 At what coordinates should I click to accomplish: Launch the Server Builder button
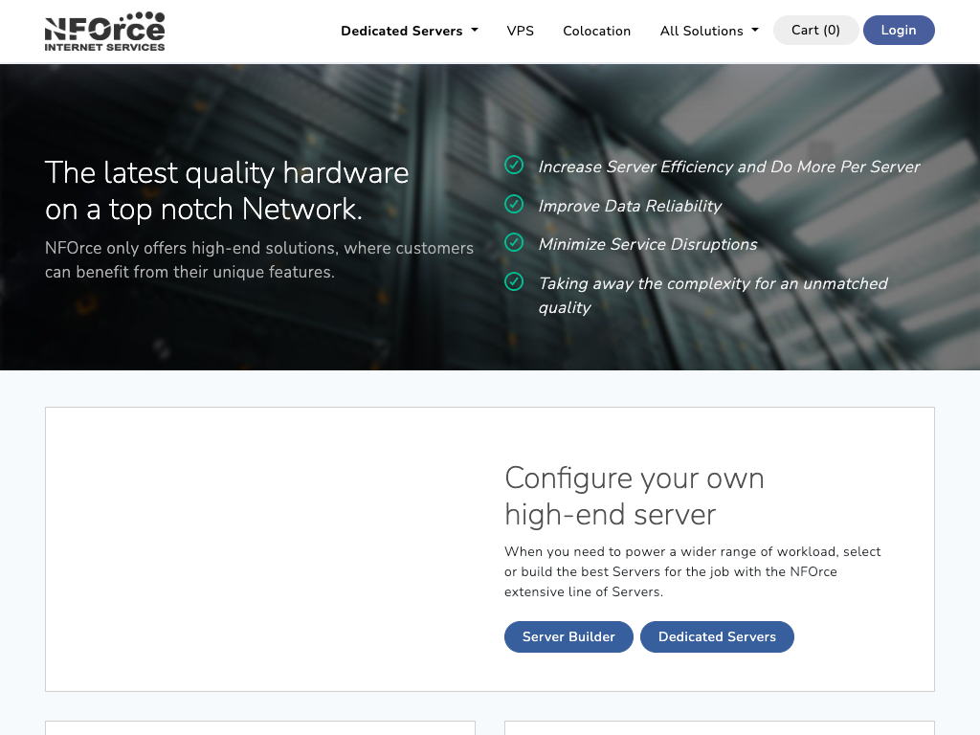tap(568, 636)
